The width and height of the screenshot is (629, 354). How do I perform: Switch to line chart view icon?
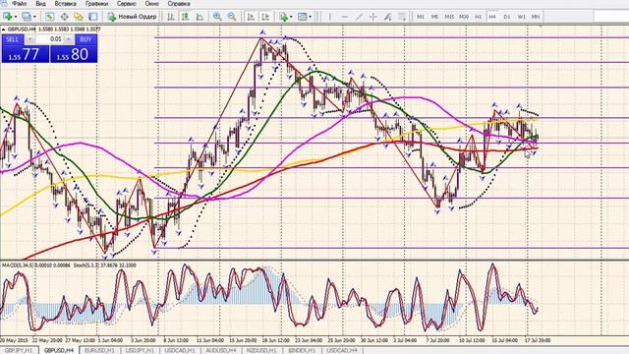pos(200,17)
